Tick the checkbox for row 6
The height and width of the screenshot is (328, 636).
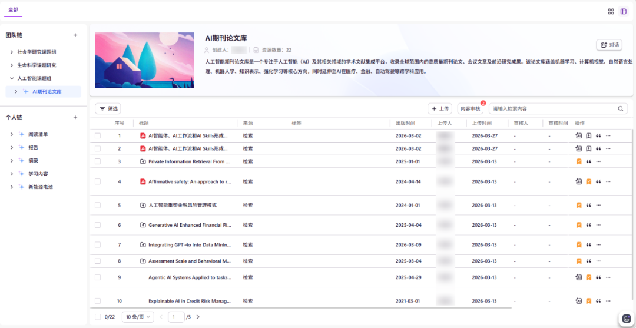(x=98, y=225)
